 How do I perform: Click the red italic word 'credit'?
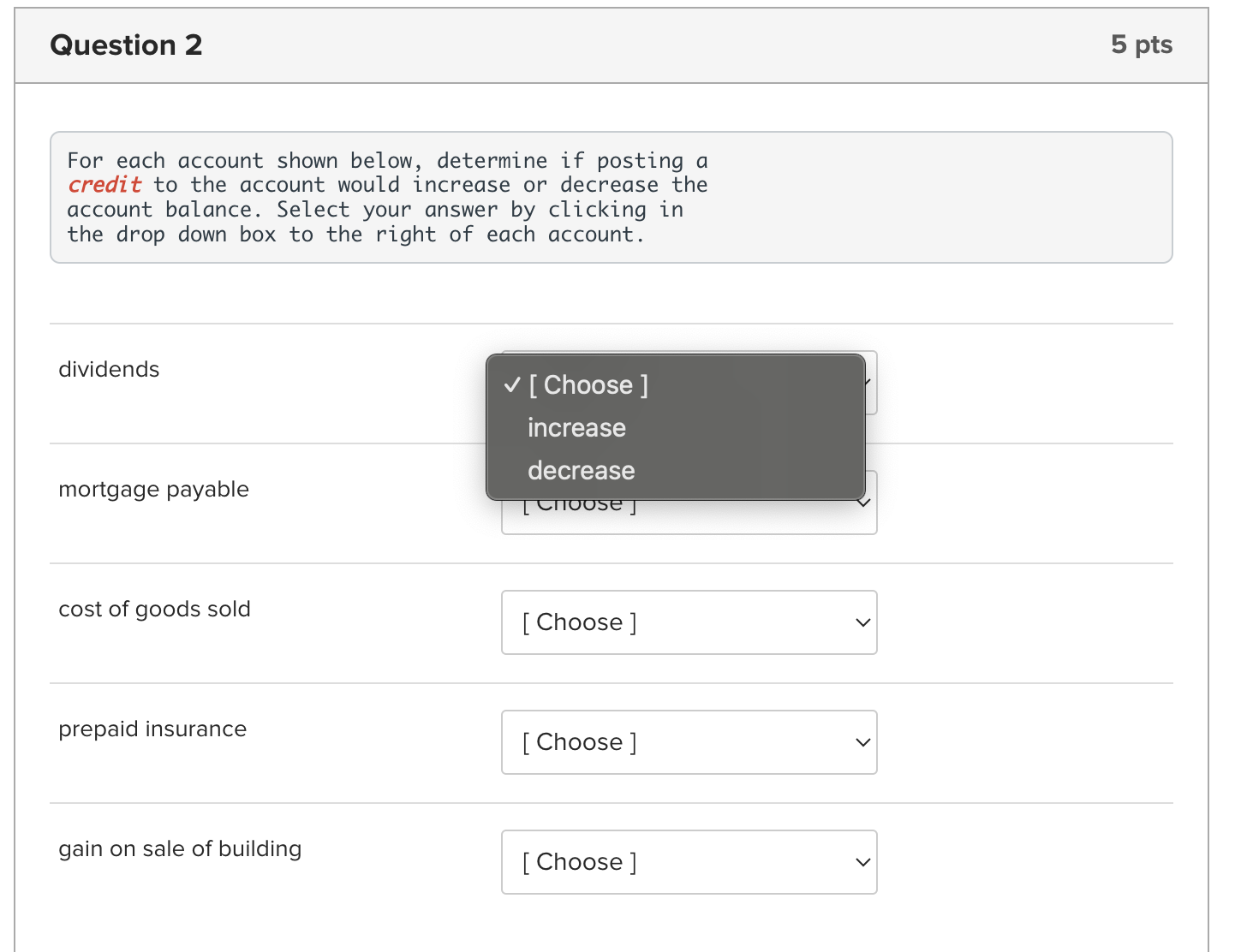pos(104,184)
